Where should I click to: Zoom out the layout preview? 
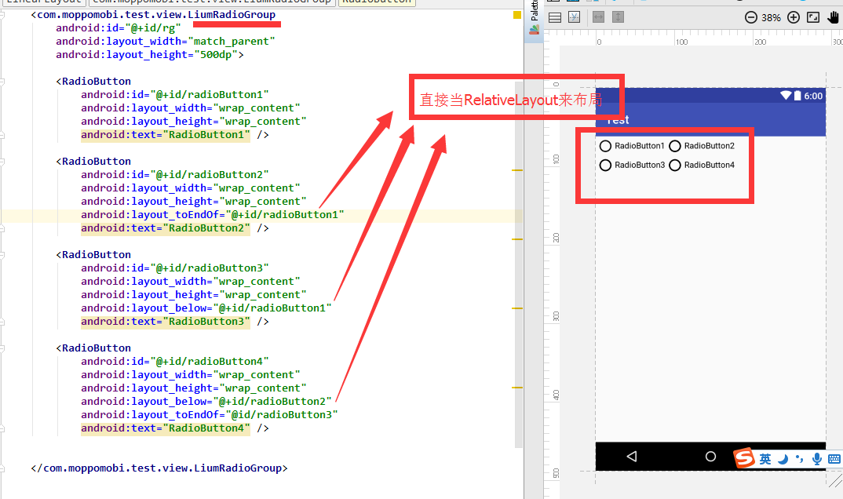751,18
